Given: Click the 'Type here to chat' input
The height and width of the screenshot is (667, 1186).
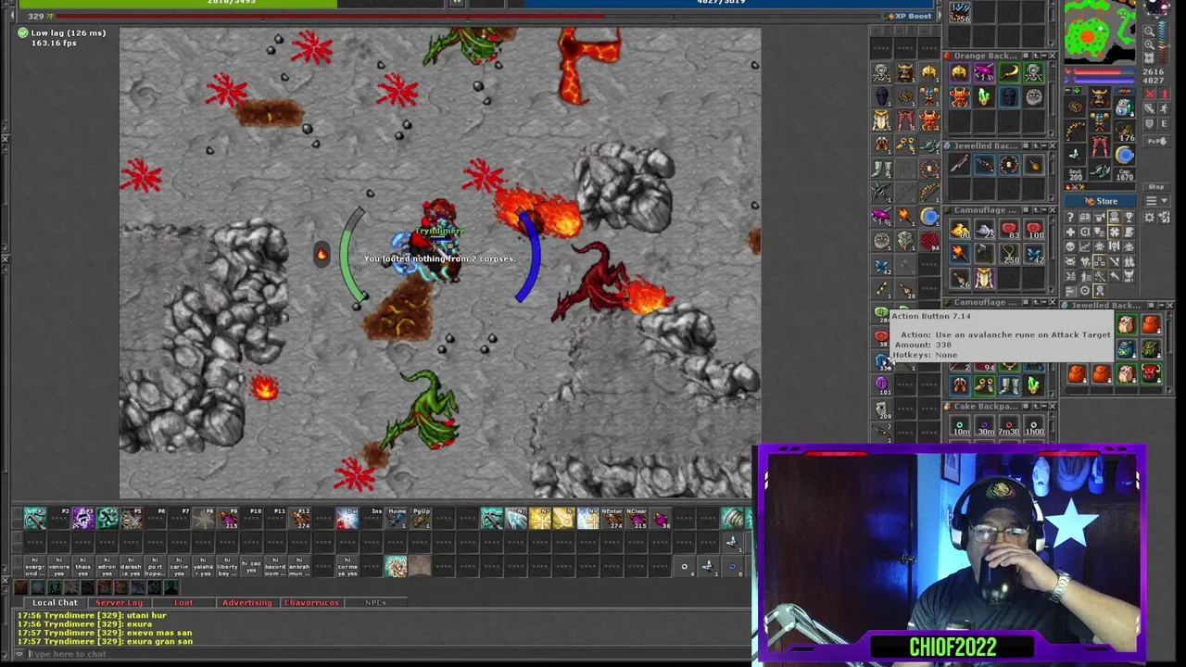Looking at the screenshot, I should pyautogui.click(x=389, y=654).
